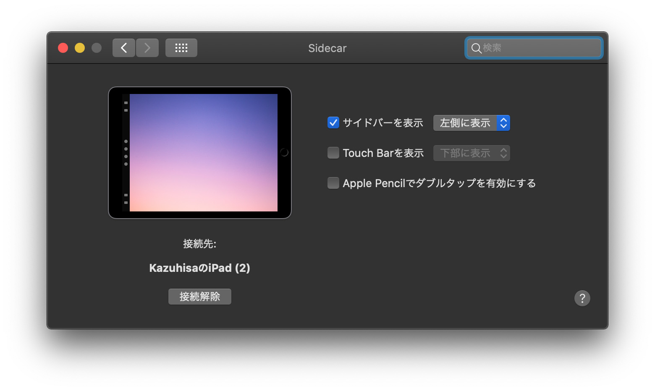
Task: Select the Sidecar title in the toolbar
Action: pos(327,48)
